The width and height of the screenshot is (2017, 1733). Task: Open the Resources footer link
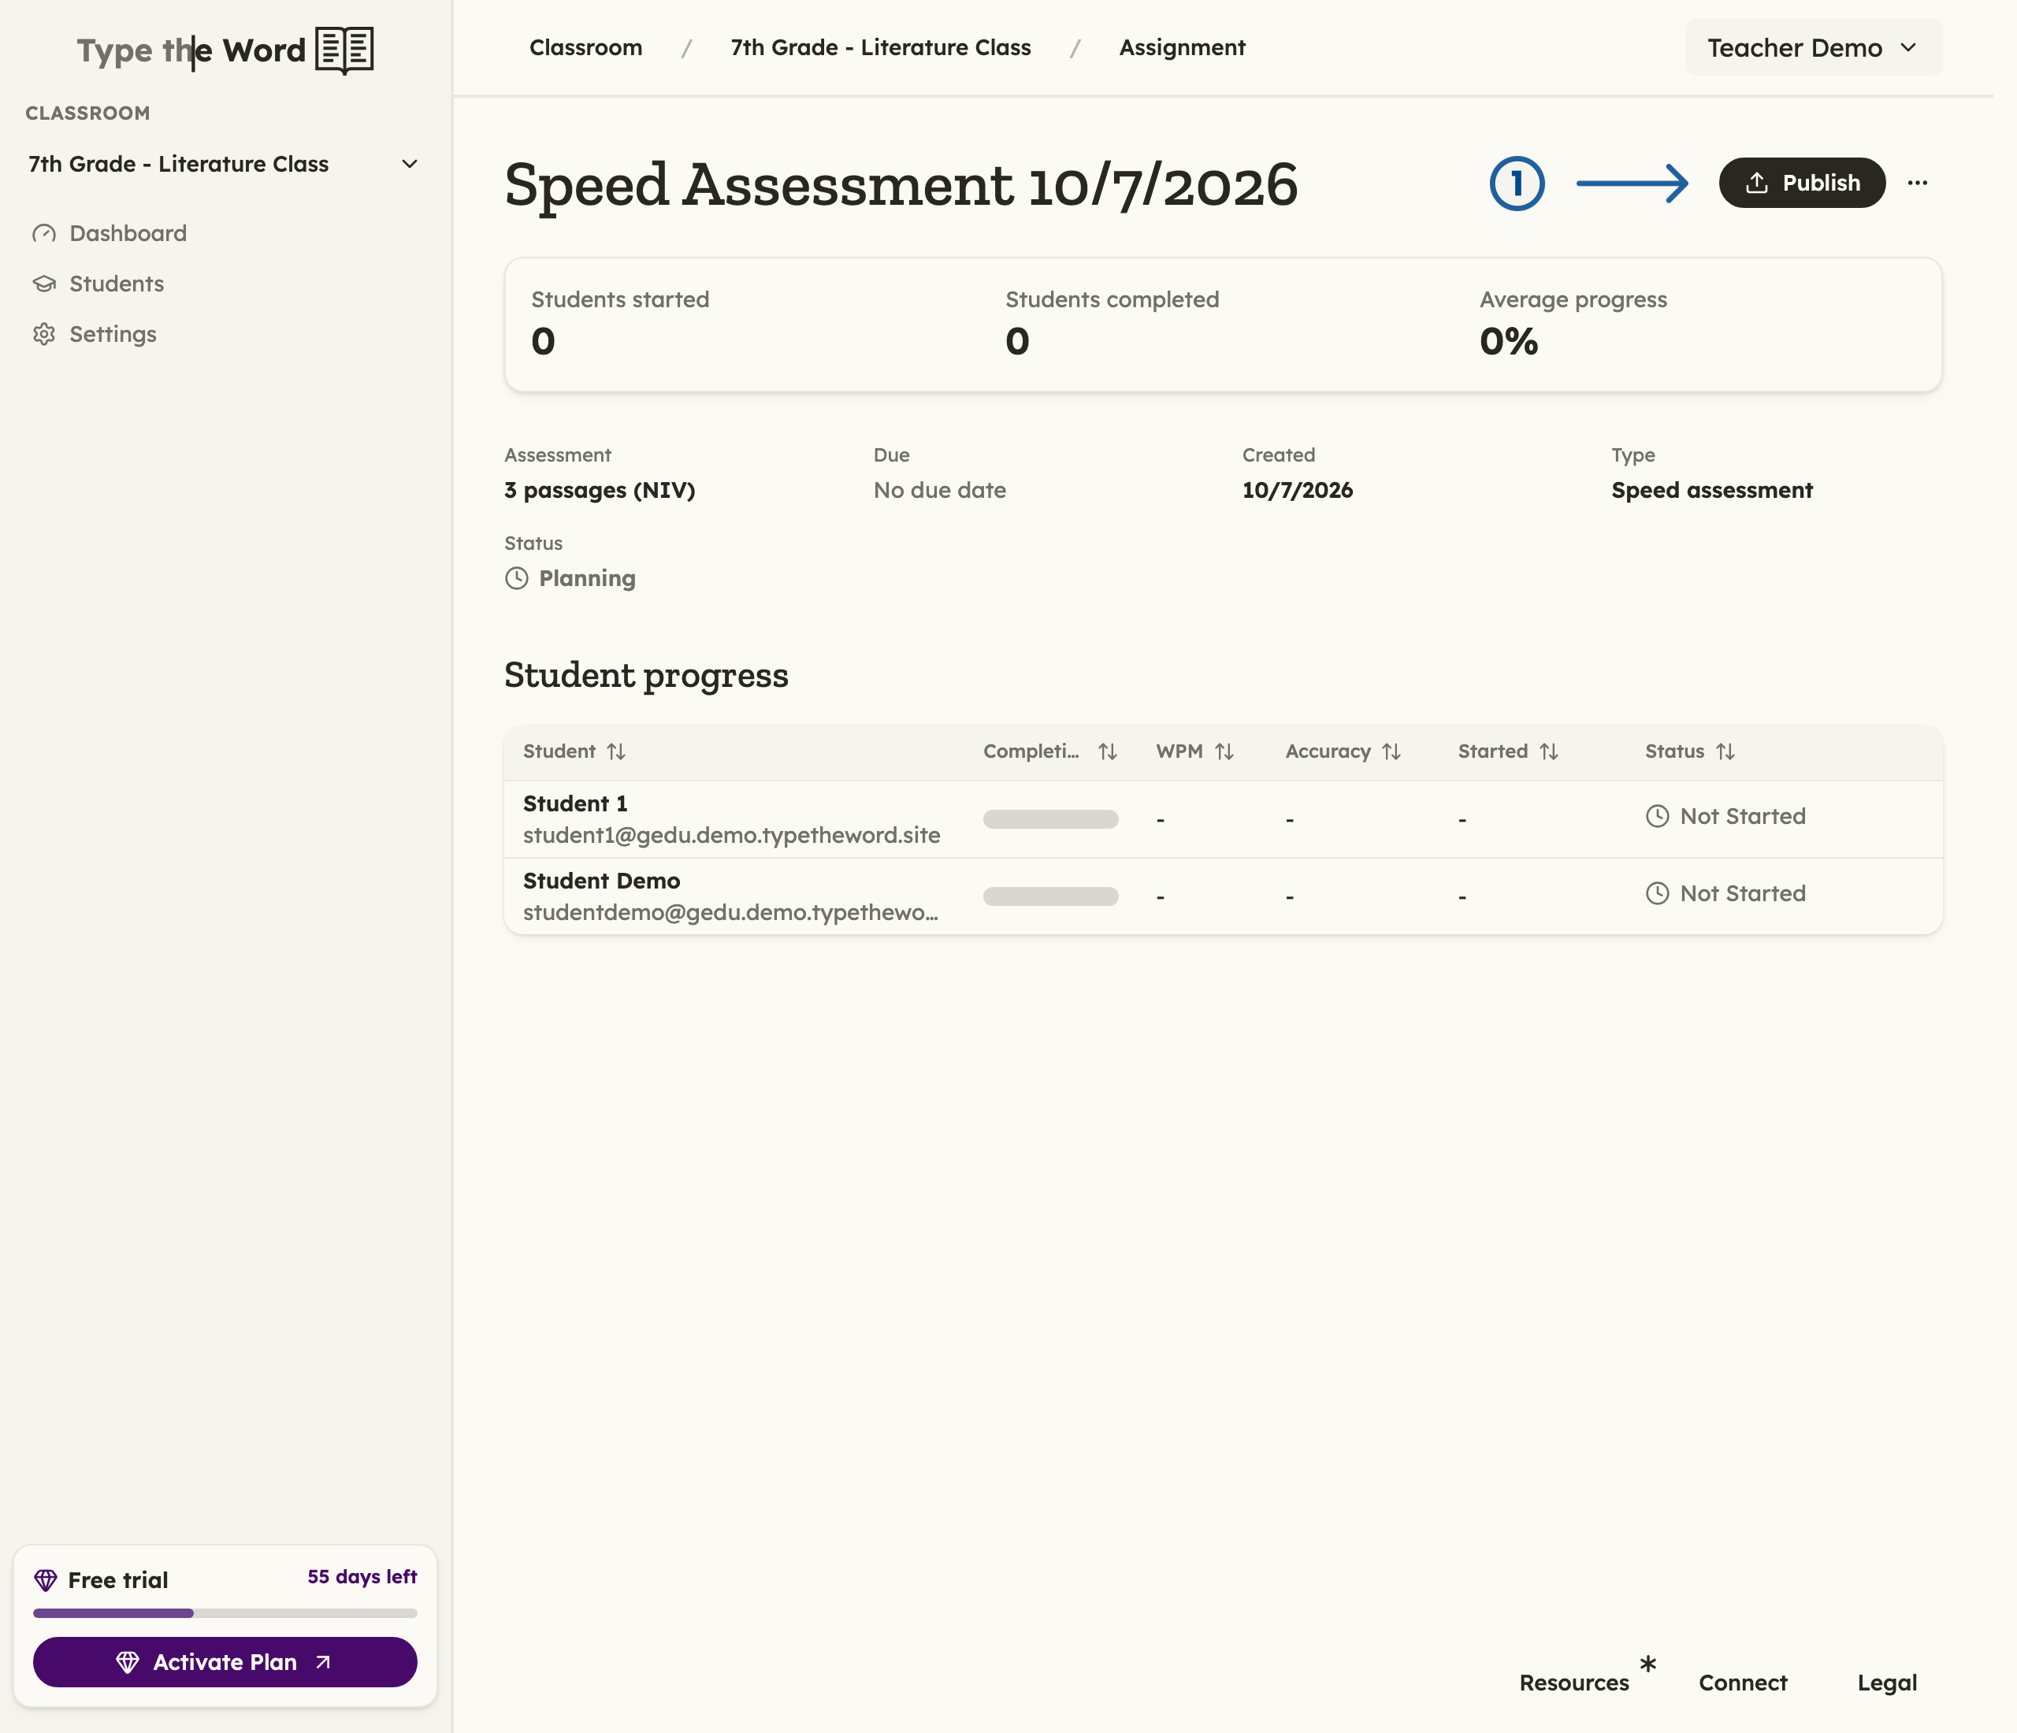click(1574, 1683)
